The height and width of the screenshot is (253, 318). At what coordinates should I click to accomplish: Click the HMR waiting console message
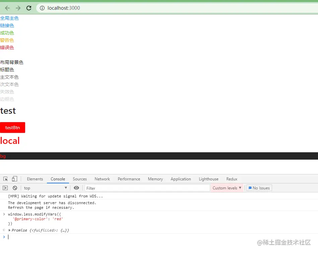click(55, 196)
